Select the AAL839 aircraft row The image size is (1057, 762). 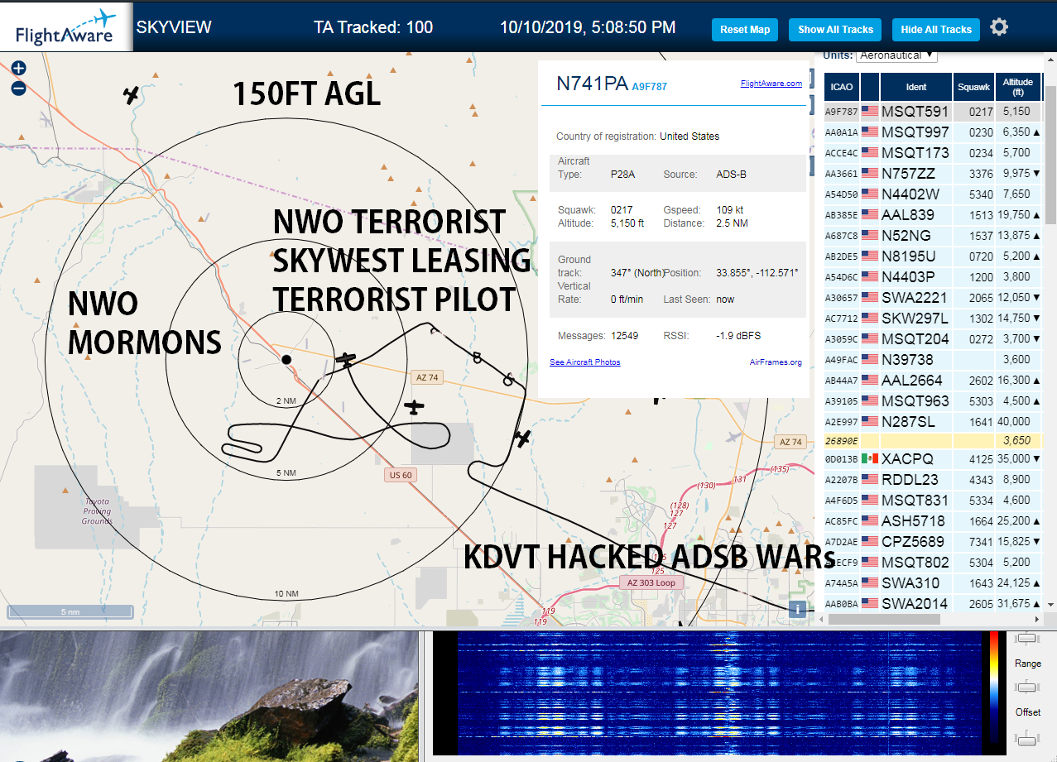point(933,214)
